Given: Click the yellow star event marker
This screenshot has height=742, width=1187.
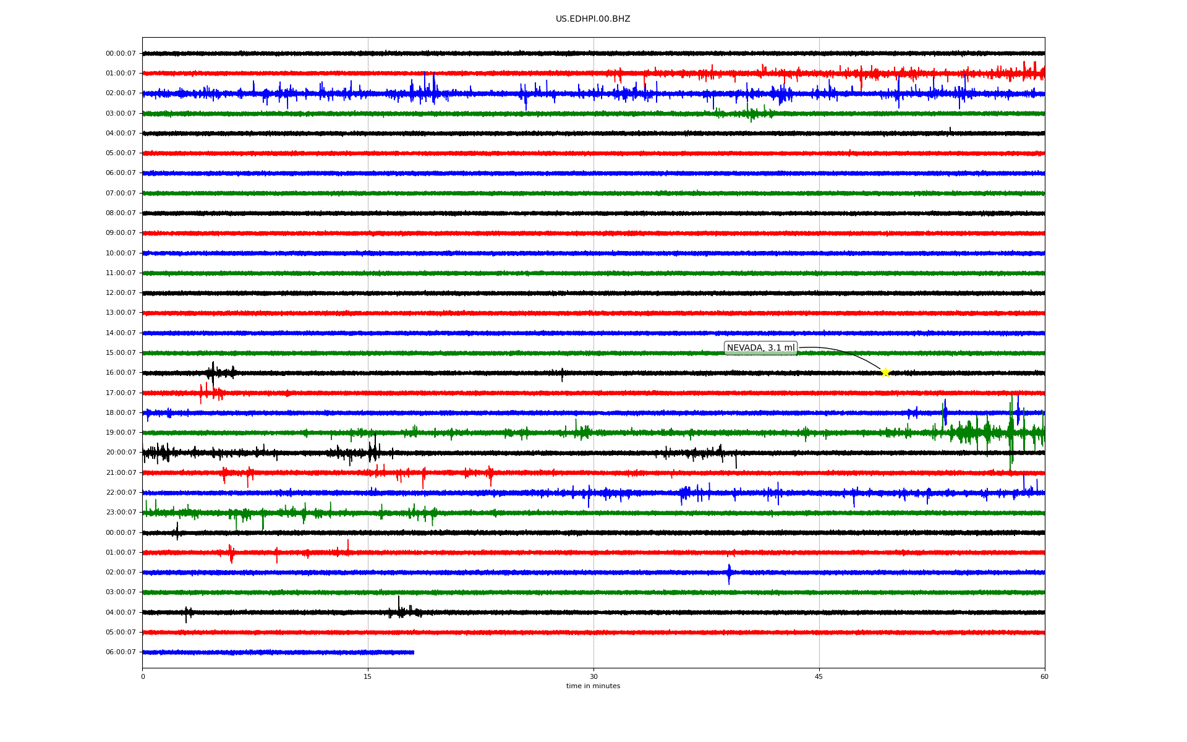Looking at the screenshot, I should click(885, 372).
